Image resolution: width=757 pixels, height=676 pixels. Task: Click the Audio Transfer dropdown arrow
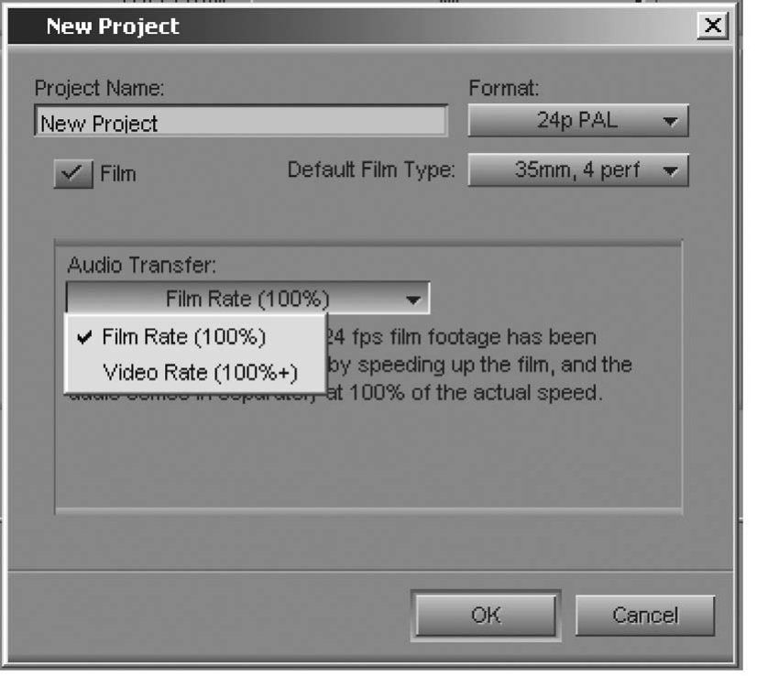[412, 300]
